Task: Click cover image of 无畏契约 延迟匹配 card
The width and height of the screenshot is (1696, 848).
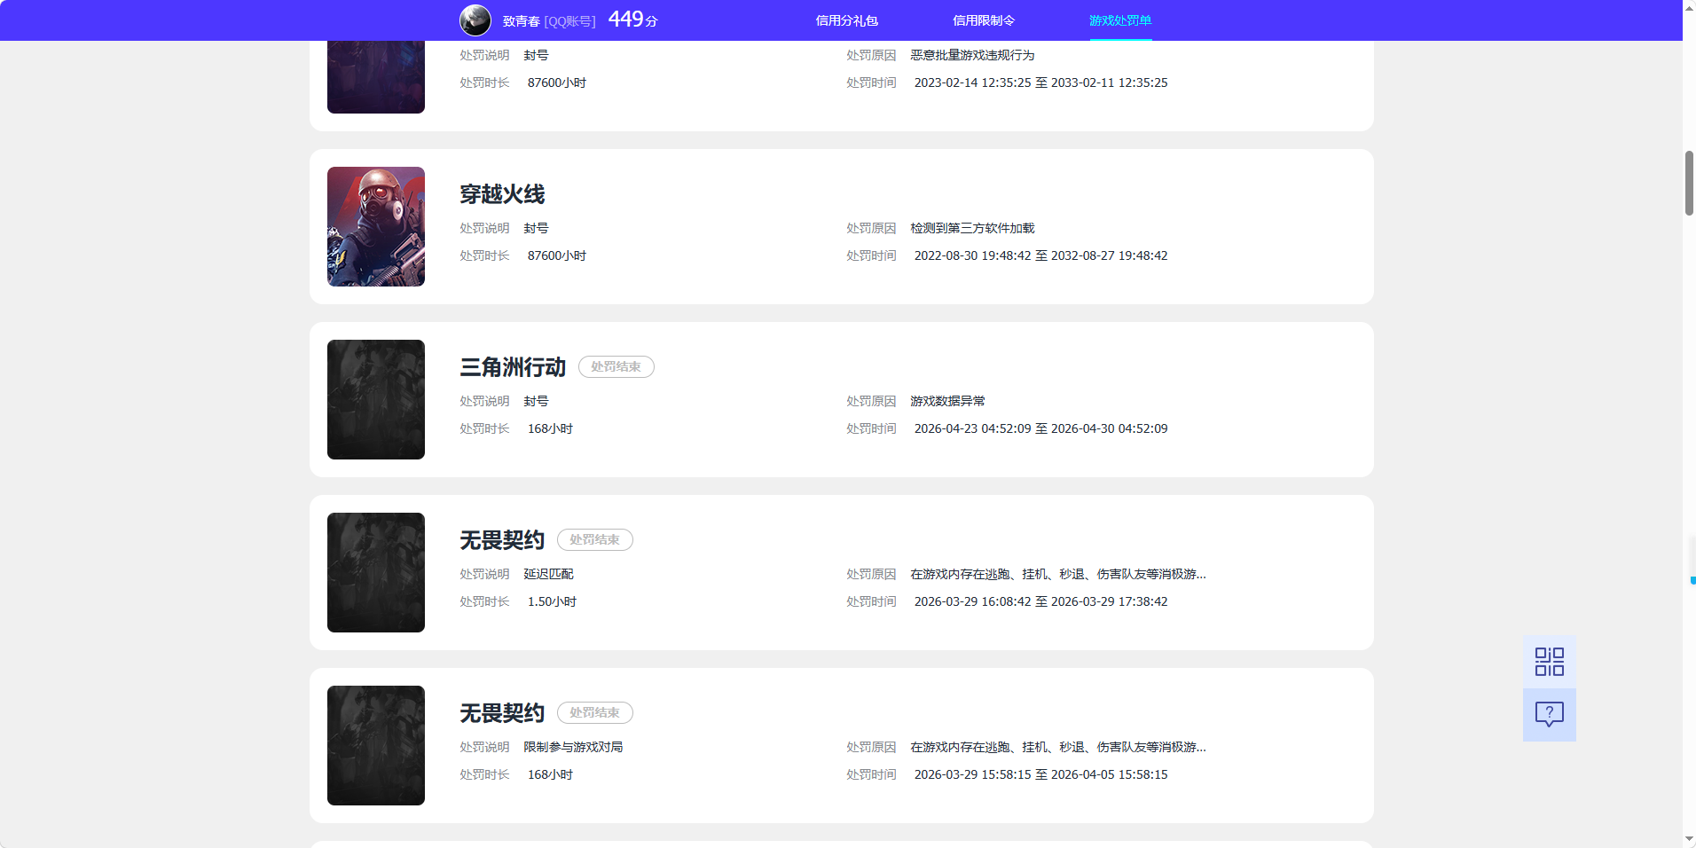Action: coord(376,572)
